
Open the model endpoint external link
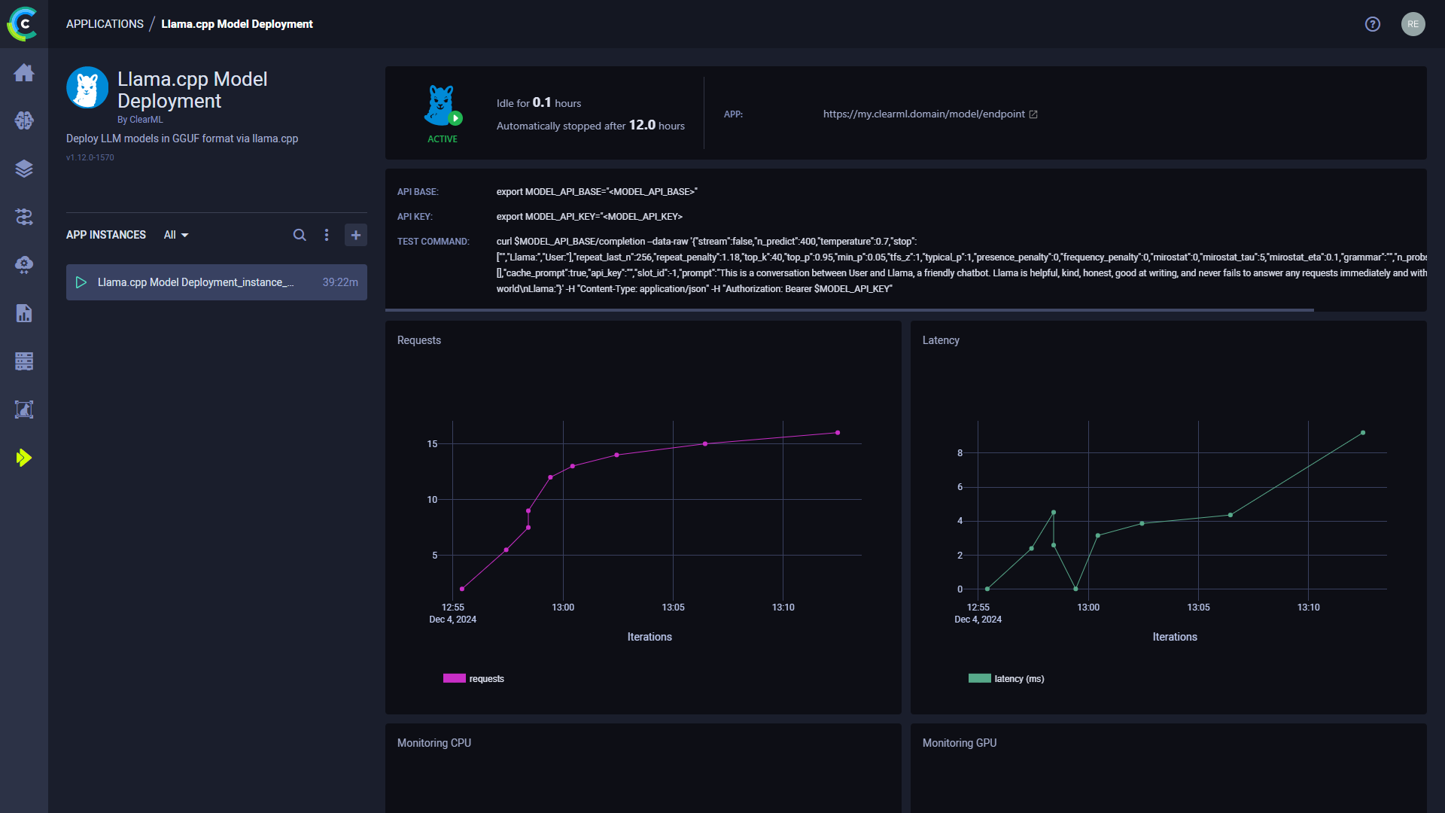pos(1034,114)
